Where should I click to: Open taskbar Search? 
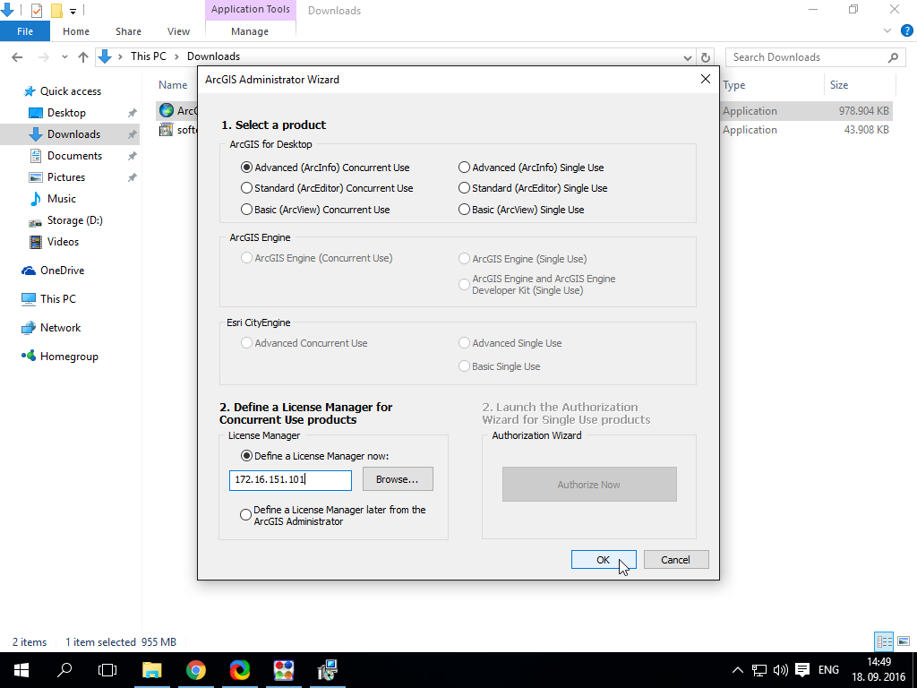[x=64, y=670]
